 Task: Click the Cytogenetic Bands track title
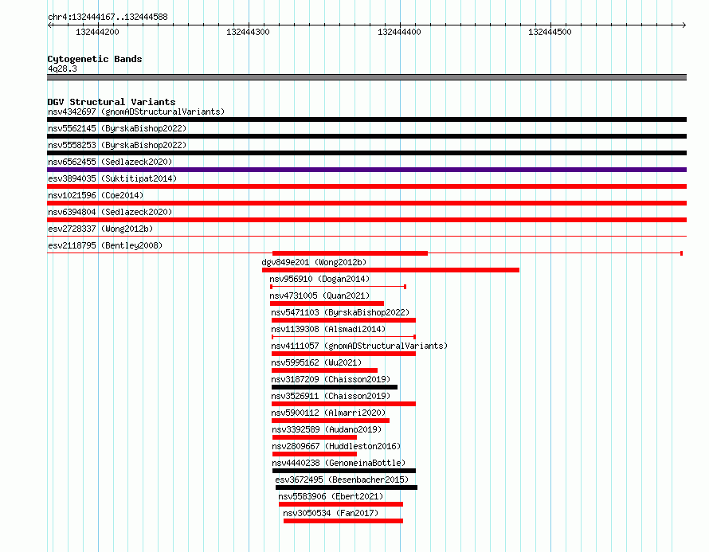coord(95,59)
